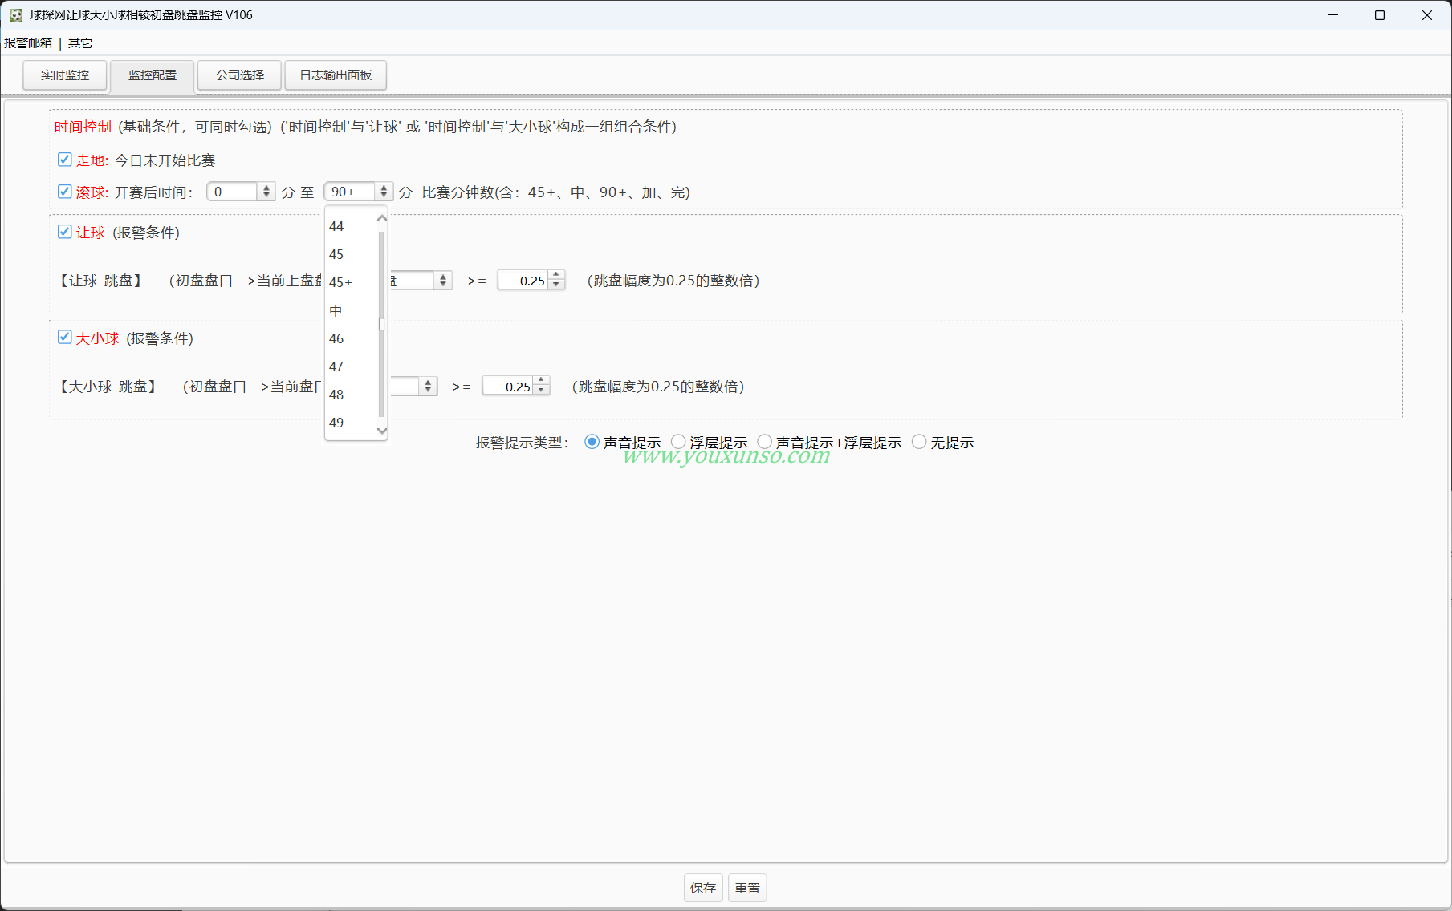Switch to the 公司选择 tab
This screenshot has width=1452, height=911.
(x=240, y=75)
